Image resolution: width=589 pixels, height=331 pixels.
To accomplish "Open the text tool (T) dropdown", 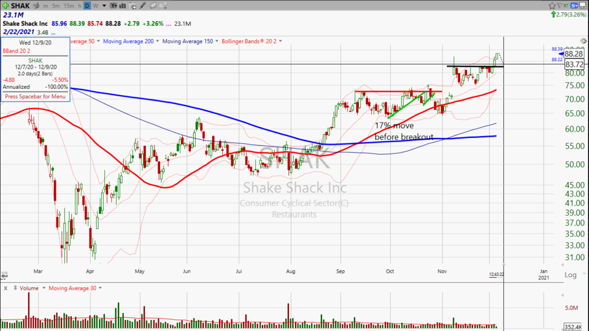I will click(x=114, y=6).
